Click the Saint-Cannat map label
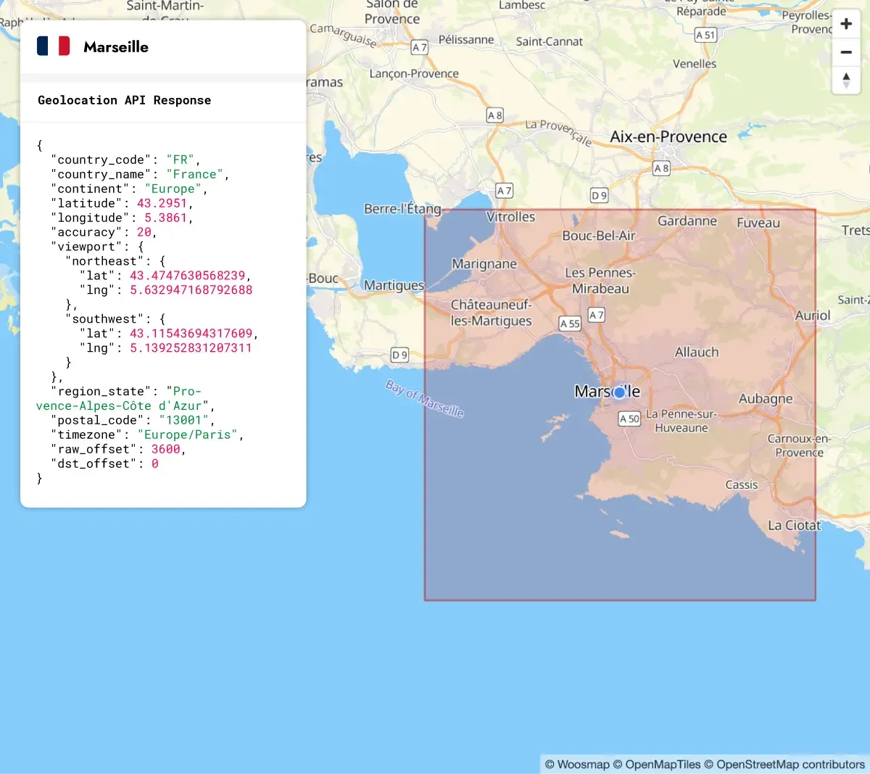 (x=550, y=42)
